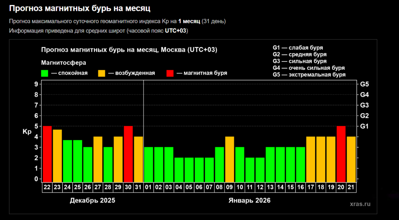399x220 pixels.
Task: Click the green 'спокойная' legend swatch
Action: 45,73
